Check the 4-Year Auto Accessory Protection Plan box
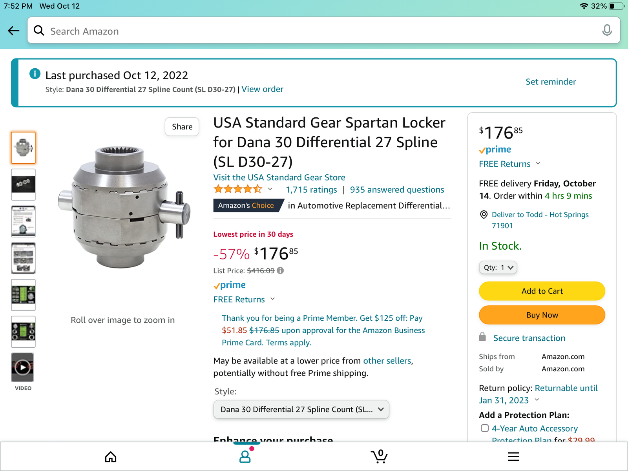628x471 pixels. (485, 428)
